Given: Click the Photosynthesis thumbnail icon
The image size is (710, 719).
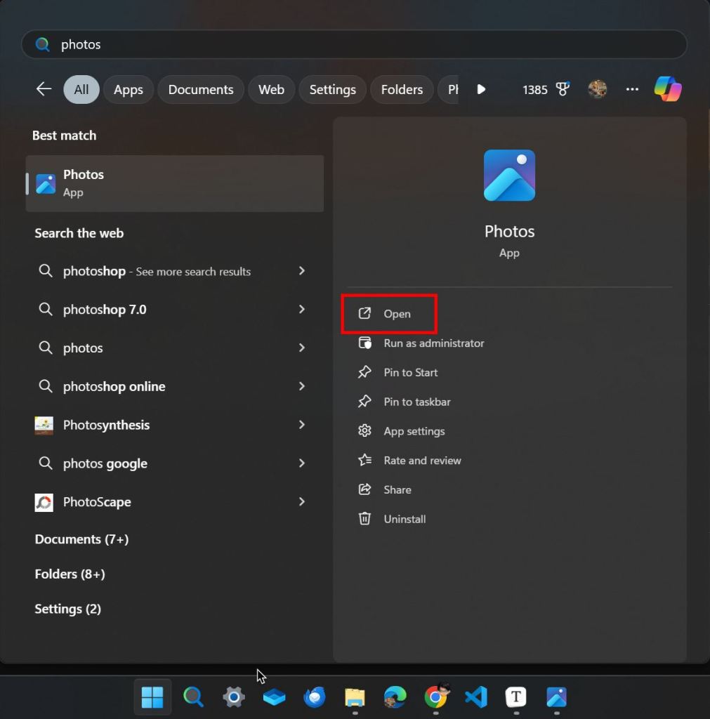Looking at the screenshot, I should click(44, 426).
